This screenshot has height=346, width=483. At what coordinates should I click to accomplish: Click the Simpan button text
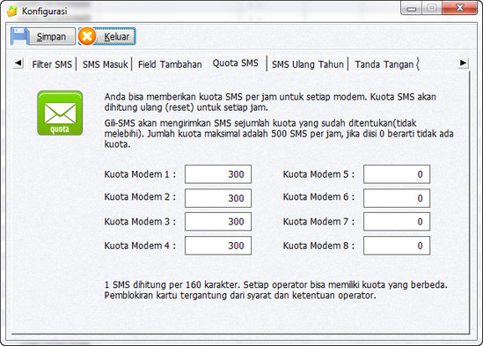coord(51,36)
